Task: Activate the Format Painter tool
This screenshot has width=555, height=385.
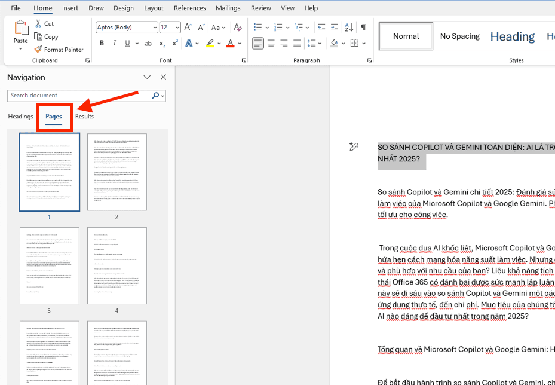Action: (x=59, y=50)
